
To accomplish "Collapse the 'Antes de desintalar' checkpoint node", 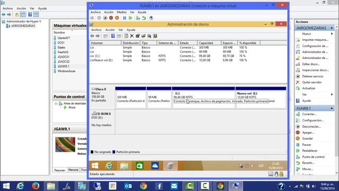I will pyautogui.click(x=56, y=103).
